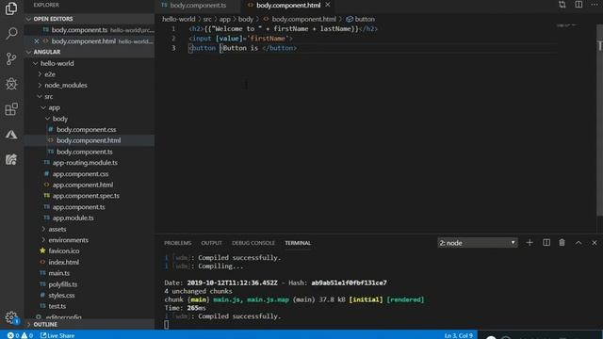Open the Azure view in the activity bar
This screenshot has width=603, height=339.
click(11, 134)
